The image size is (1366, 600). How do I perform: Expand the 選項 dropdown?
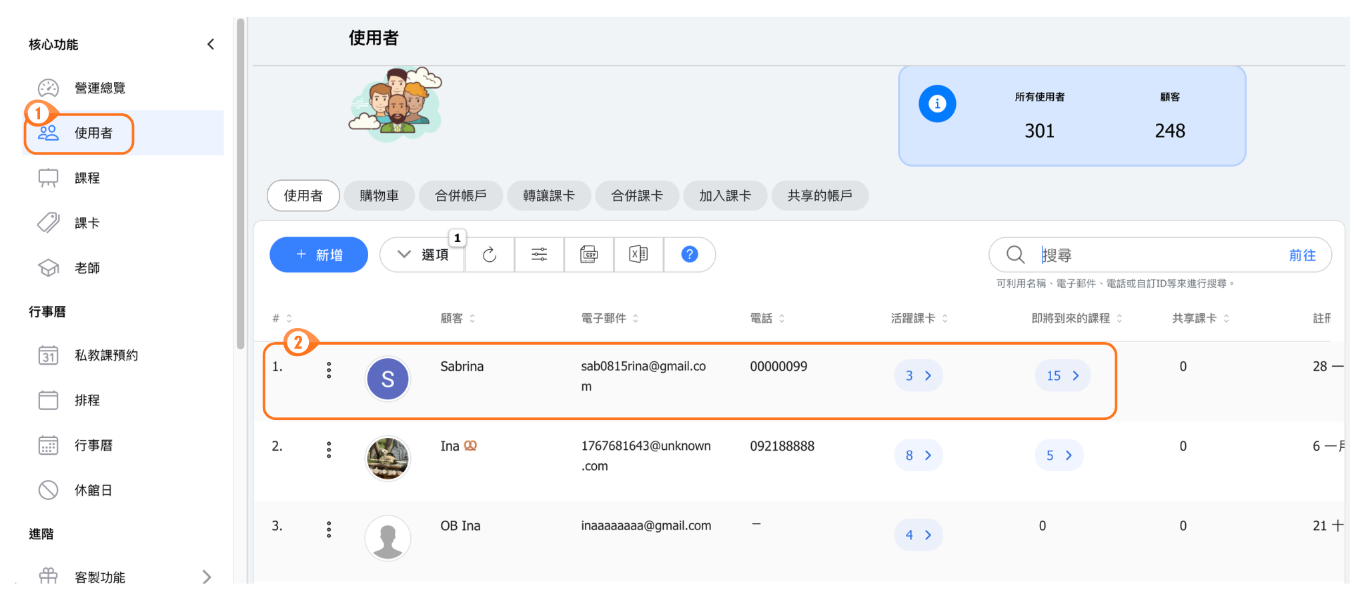[423, 255]
